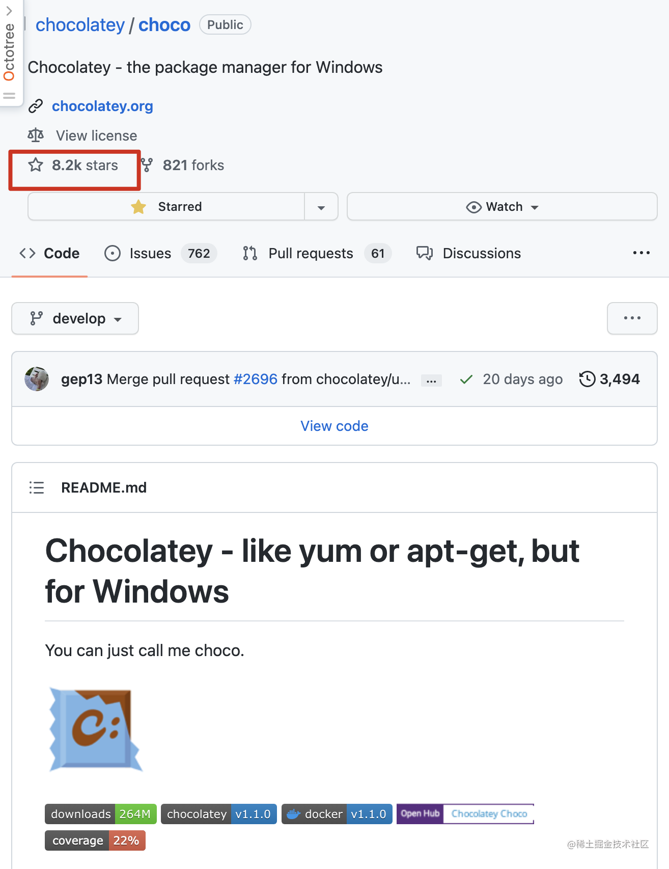This screenshot has width=669, height=869.
Task: Open the repository tabs overflow menu
Action: pyautogui.click(x=641, y=253)
